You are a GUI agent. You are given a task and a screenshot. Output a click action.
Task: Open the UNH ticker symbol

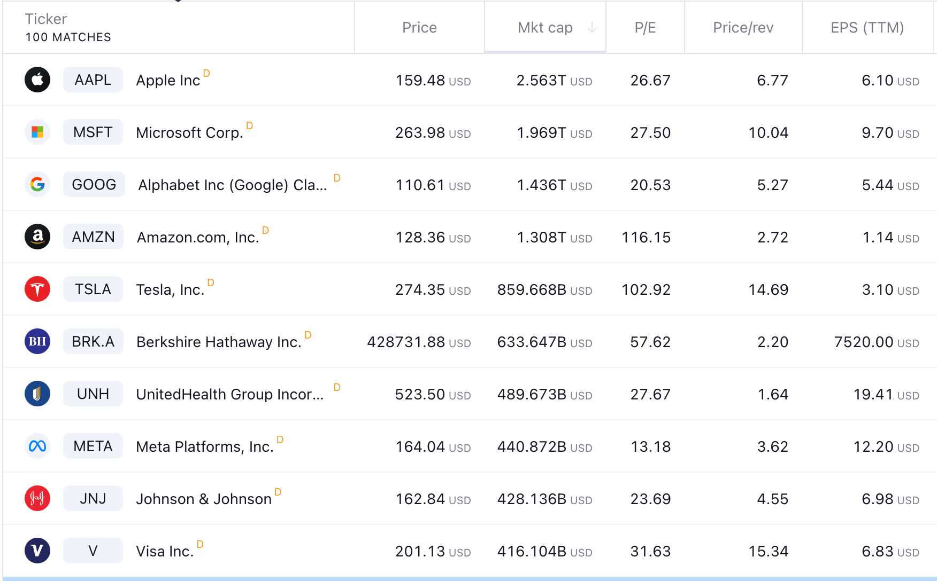pyautogui.click(x=93, y=394)
